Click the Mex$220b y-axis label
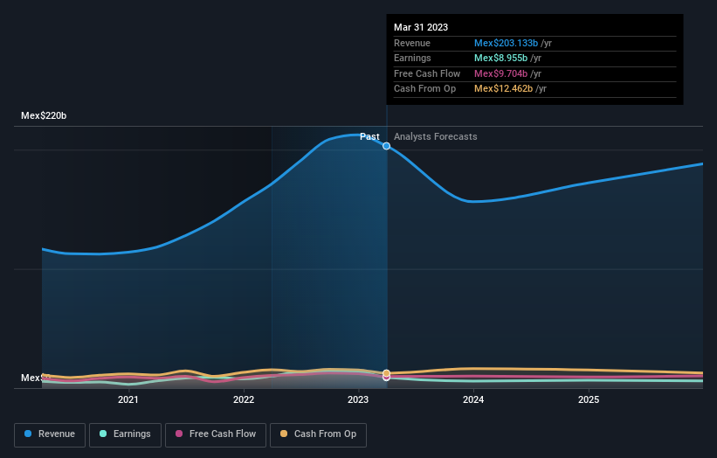 (44, 115)
